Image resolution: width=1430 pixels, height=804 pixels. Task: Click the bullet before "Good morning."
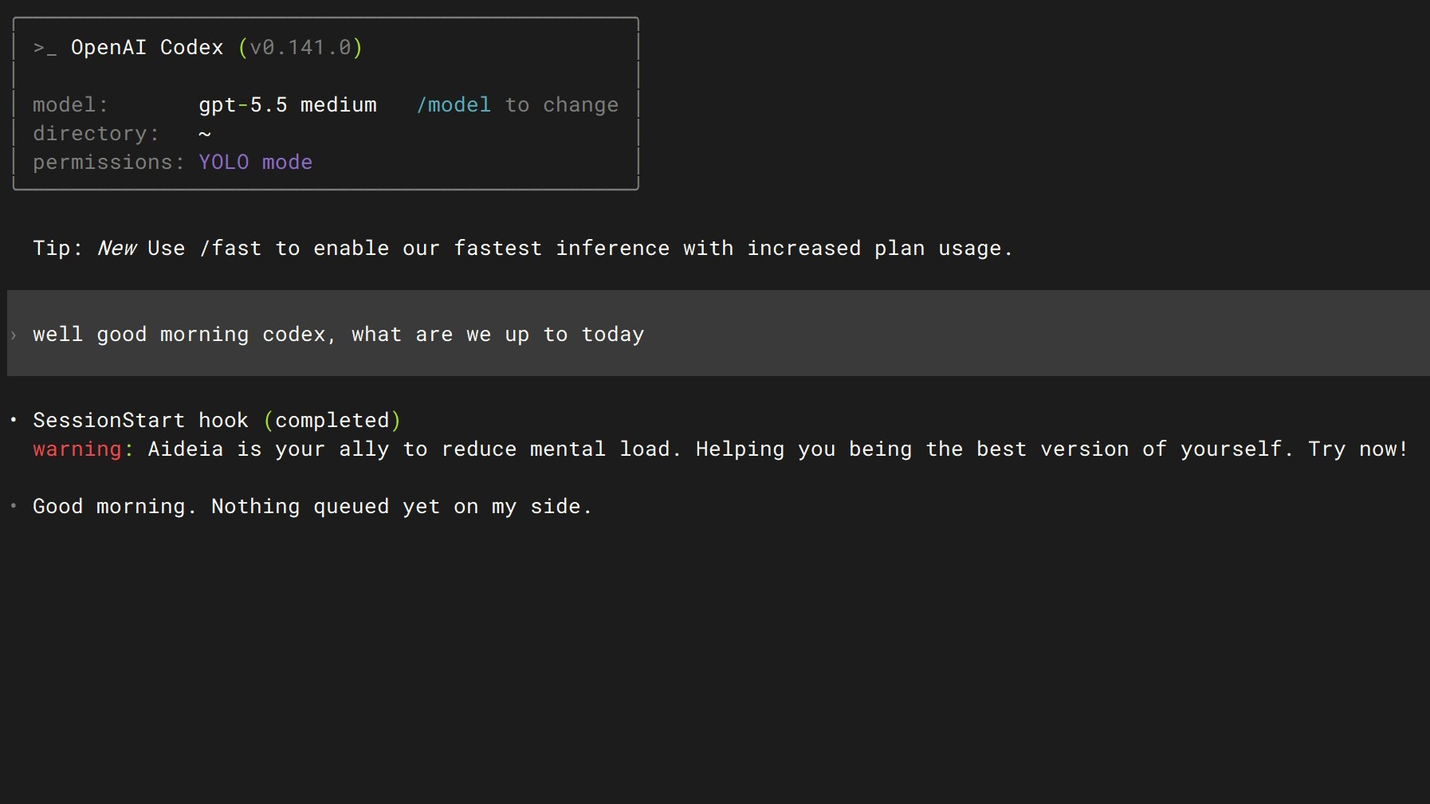click(x=14, y=505)
